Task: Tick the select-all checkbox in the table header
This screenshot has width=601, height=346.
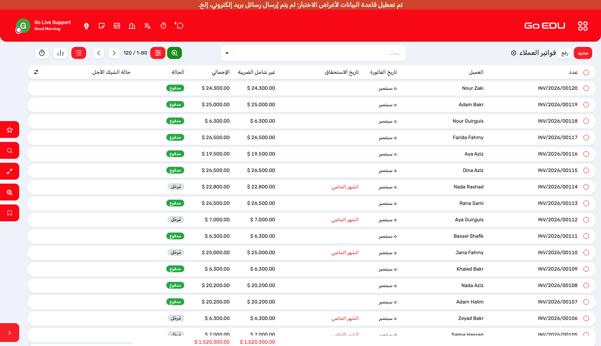Action: pos(586,73)
